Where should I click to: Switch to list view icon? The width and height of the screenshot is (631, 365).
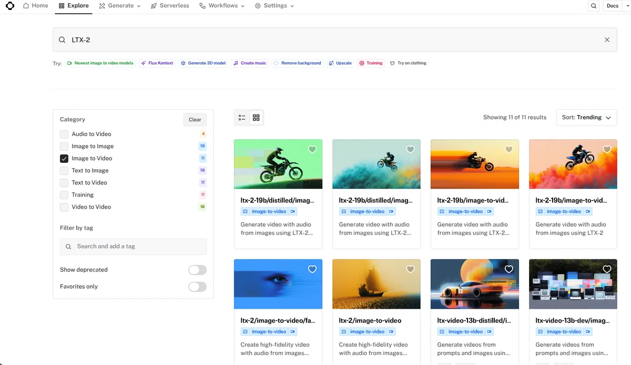[x=242, y=118]
